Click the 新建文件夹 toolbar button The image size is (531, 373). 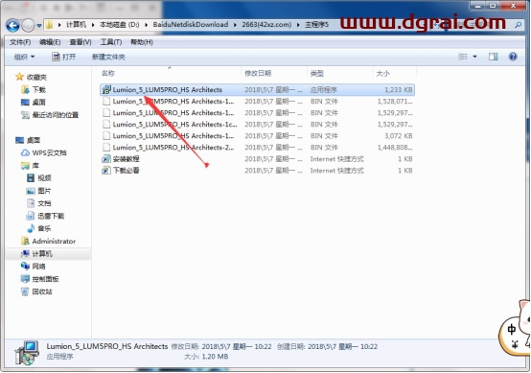pyautogui.click(x=108, y=57)
